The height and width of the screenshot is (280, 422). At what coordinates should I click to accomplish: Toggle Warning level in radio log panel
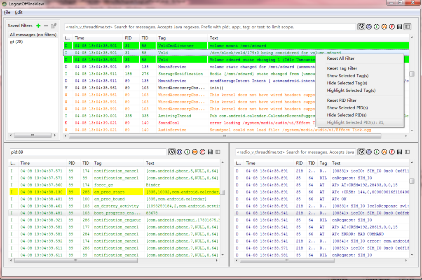pos(384,152)
